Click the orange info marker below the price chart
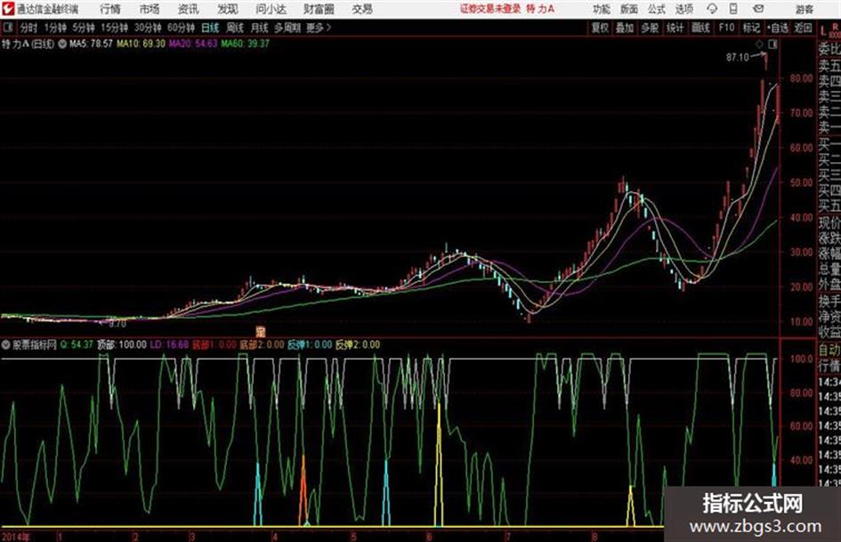Image resolution: width=841 pixels, height=542 pixels. (x=261, y=331)
